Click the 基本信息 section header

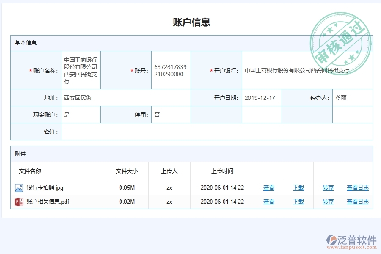point(25,43)
